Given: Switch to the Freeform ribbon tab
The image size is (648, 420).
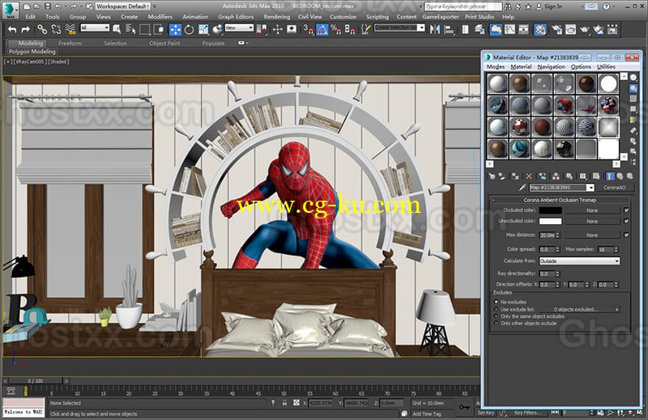Looking at the screenshot, I should (70, 43).
